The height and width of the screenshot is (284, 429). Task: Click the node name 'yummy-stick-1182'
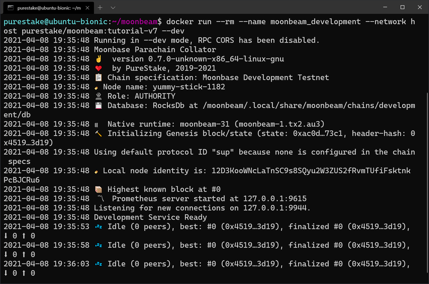189,87
